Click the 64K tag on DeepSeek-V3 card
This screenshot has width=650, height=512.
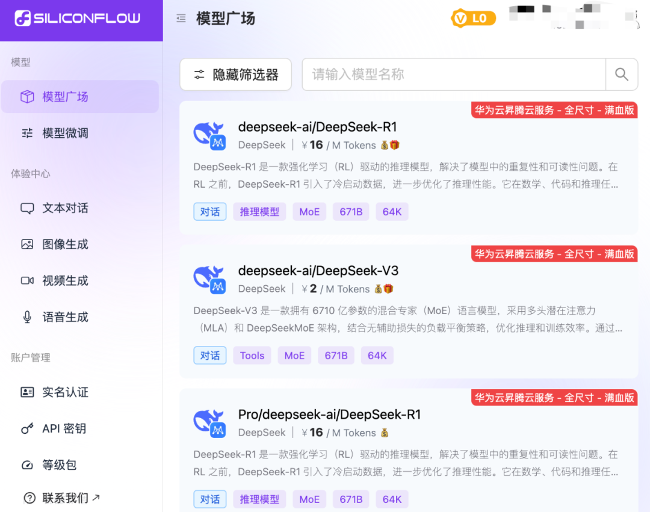(377, 356)
